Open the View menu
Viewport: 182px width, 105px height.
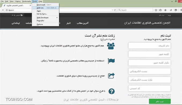(x=12, y=1)
